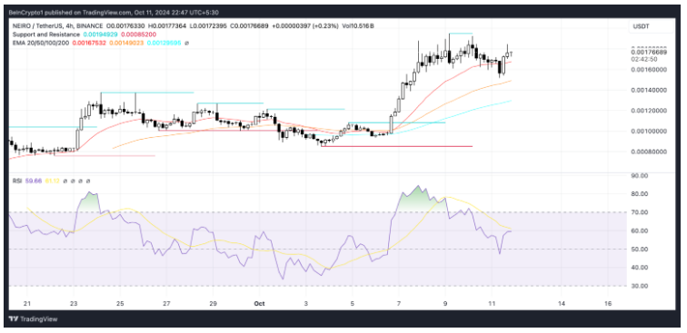This screenshot has width=687, height=333.
Task: Select the cyan resistance line above the Oct 9 high
Action: coord(461,34)
